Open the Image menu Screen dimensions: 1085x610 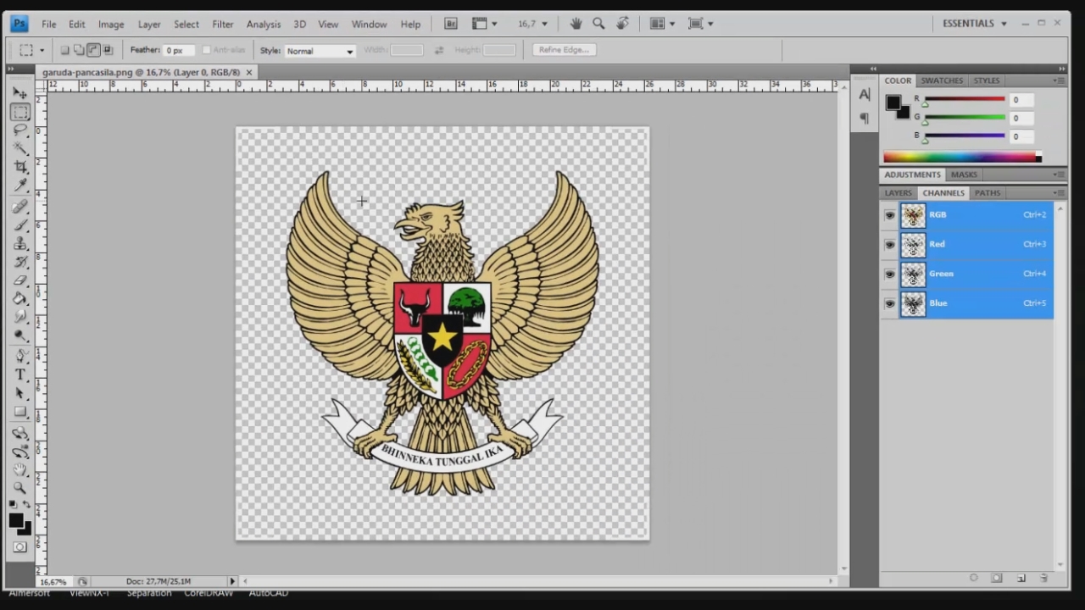click(x=111, y=25)
